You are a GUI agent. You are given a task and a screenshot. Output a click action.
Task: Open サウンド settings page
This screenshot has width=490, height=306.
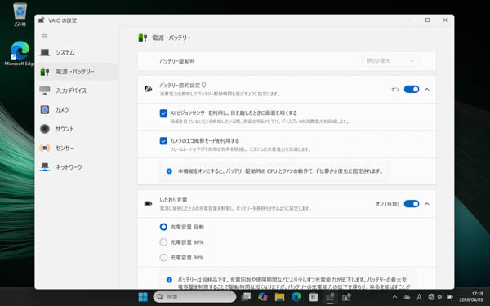77,129
